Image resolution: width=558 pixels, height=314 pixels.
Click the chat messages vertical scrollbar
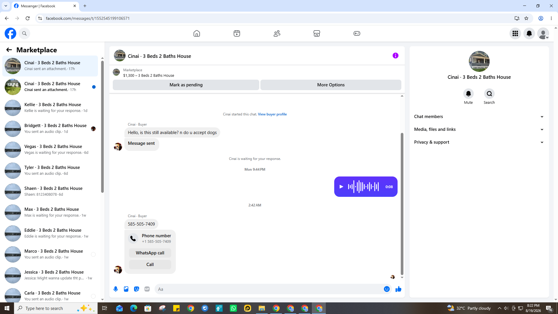click(x=402, y=204)
